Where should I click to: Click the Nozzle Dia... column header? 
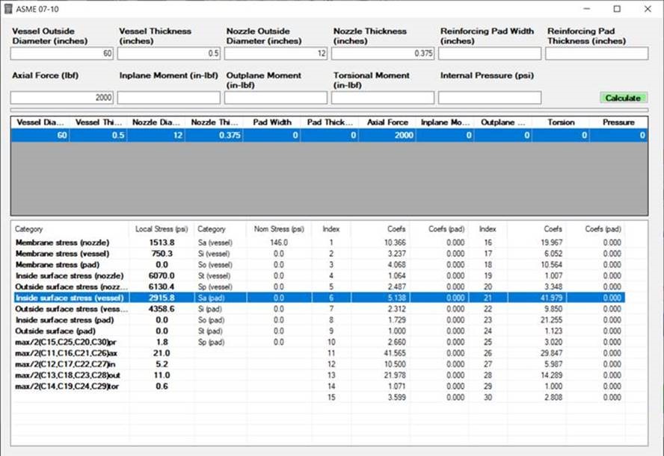156,122
